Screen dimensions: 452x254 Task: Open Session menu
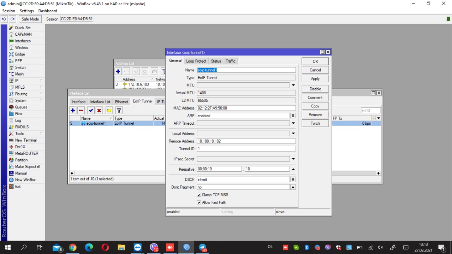pyautogui.click(x=9, y=11)
